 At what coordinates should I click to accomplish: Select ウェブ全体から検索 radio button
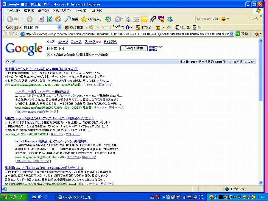tap(49, 54)
